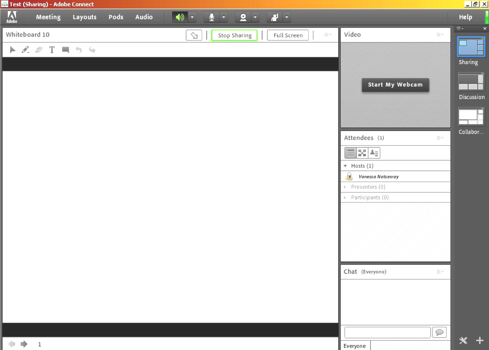Image resolution: width=489 pixels, height=350 pixels.
Task: Click Start My Webcam button
Action: (x=395, y=85)
